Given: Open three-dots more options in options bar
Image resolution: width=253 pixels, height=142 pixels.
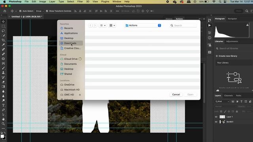Looking at the screenshot, I should (x=117, y=11).
